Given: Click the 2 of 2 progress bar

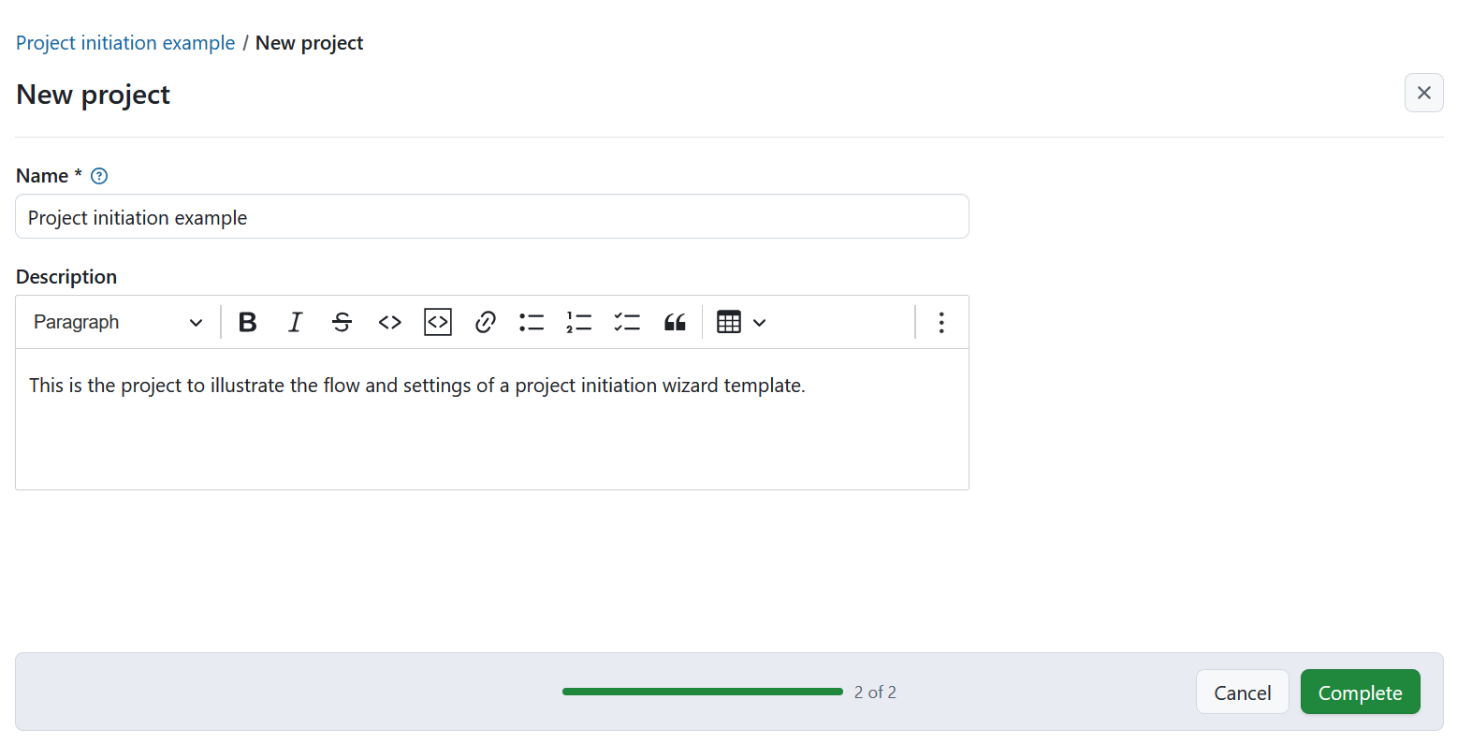Looking at the screenshot, I should 702,692.
